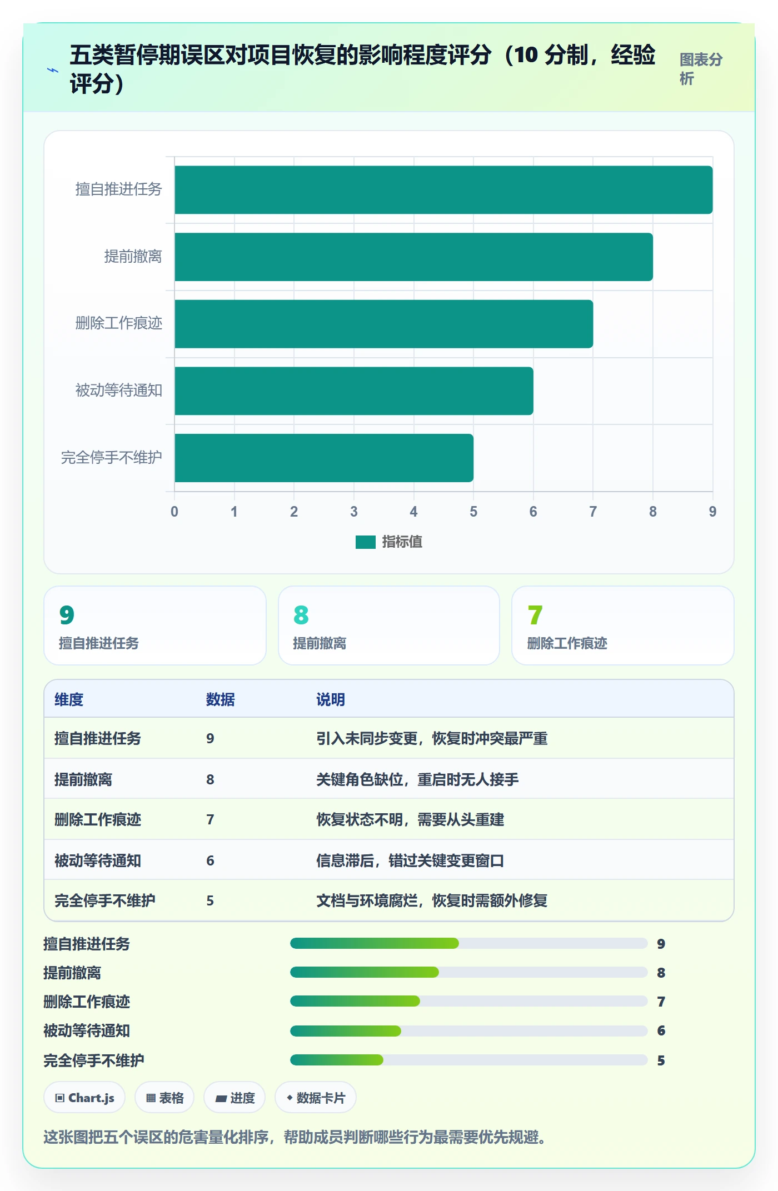
Task: Click the 维度 column header
Action: coord(69,699)
